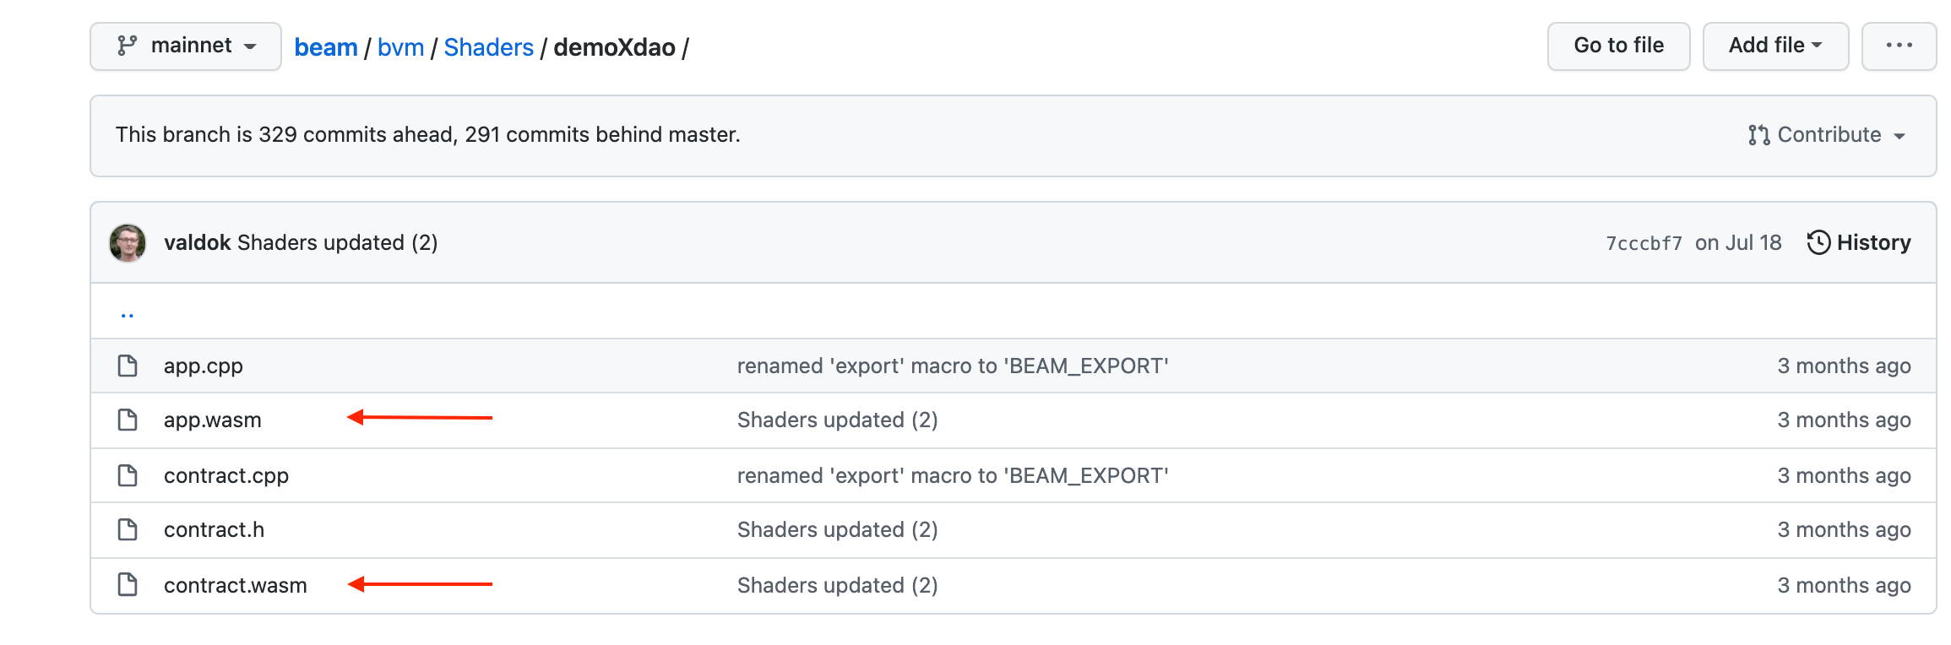Image resolution: width=1951 pixels, height=645 pixels.
Task: Click the file icon beside app.wasm
Action: click(x=128, y=420)
